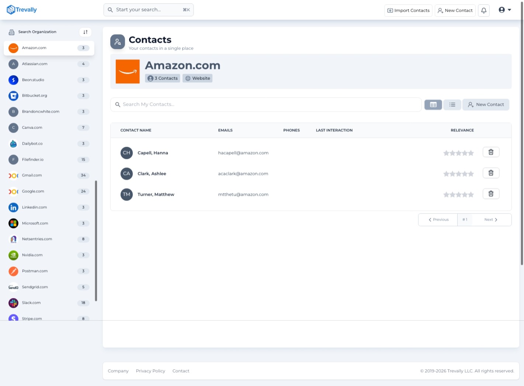Open Canva.com organization
The height and width of the screenshot is (386, 524).
click(49, 128)
